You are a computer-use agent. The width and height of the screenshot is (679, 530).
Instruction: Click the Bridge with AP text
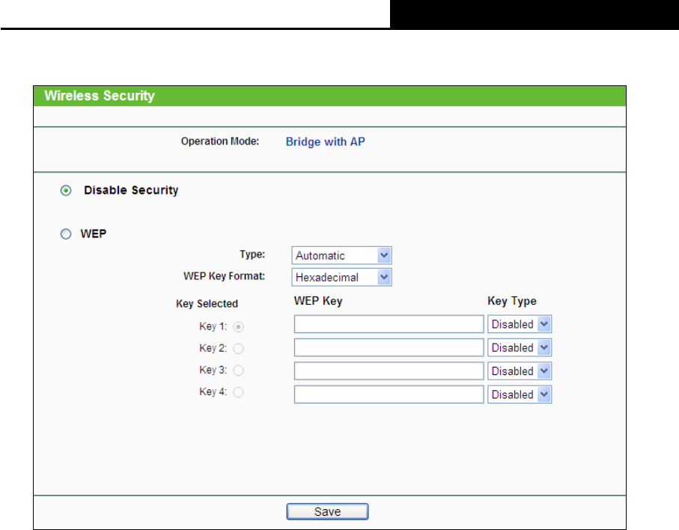325,141
